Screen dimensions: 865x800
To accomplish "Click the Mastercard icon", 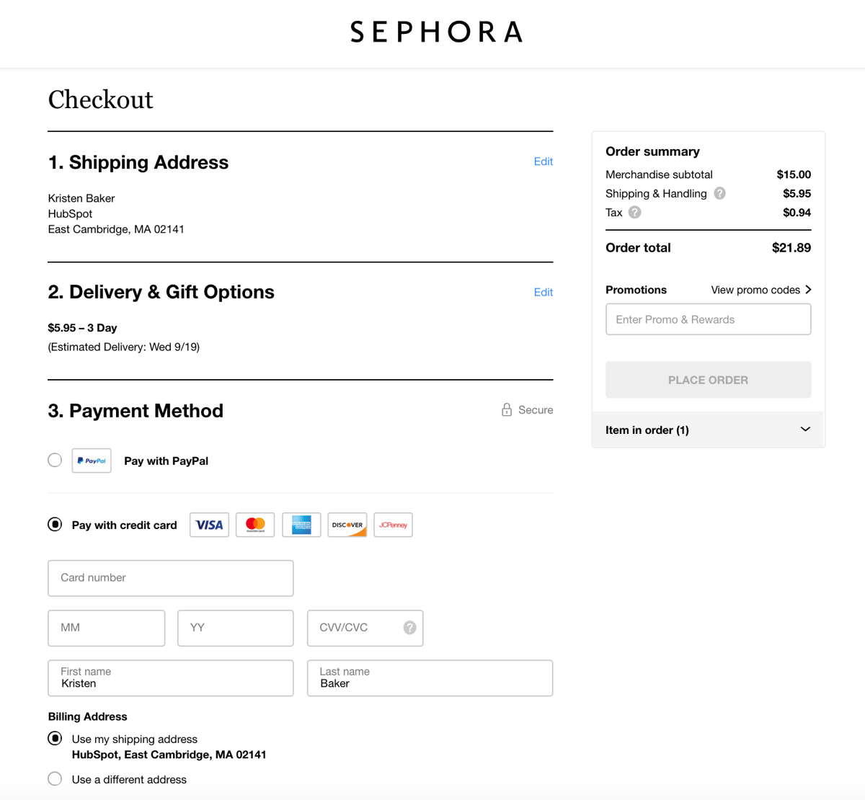I will 255,525.
